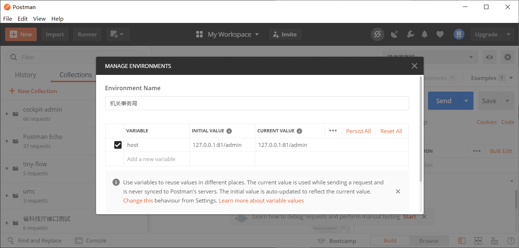Image resolution: width=519 pixels, height=248 pixels.
Task: Open the wrench settings icon
Action: 410,35
